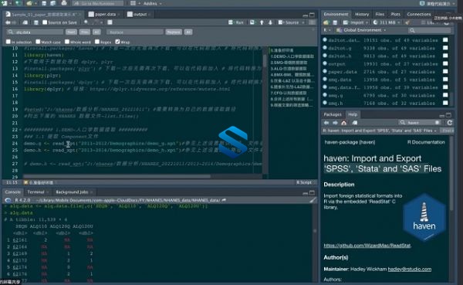Switch to the Plots tab
This screenshot has height=285, width=463.
395,14
